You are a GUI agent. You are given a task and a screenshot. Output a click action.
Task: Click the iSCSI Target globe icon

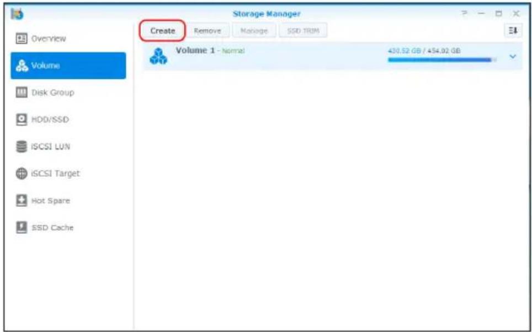(22, 173)
